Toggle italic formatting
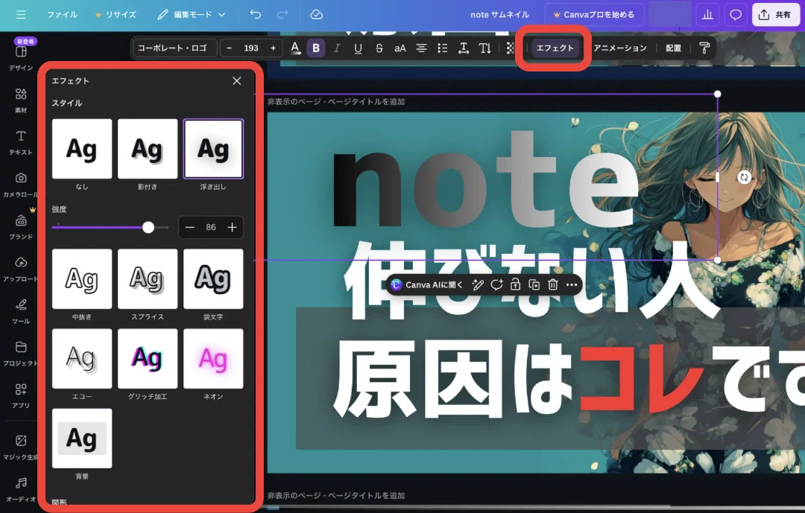This screenshot has width=805, height=513. [x=337, y=48]
